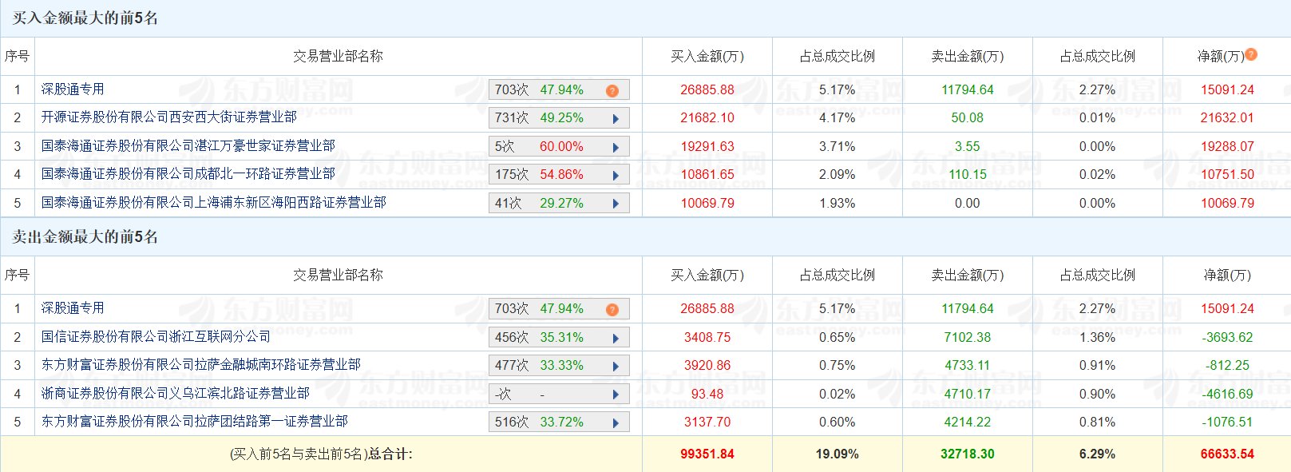The height and width of the screenshot is (472, 1291).
Task: Click arrow icon in 国信证券浙江互联网分公司 row
Action: [616, 339]
